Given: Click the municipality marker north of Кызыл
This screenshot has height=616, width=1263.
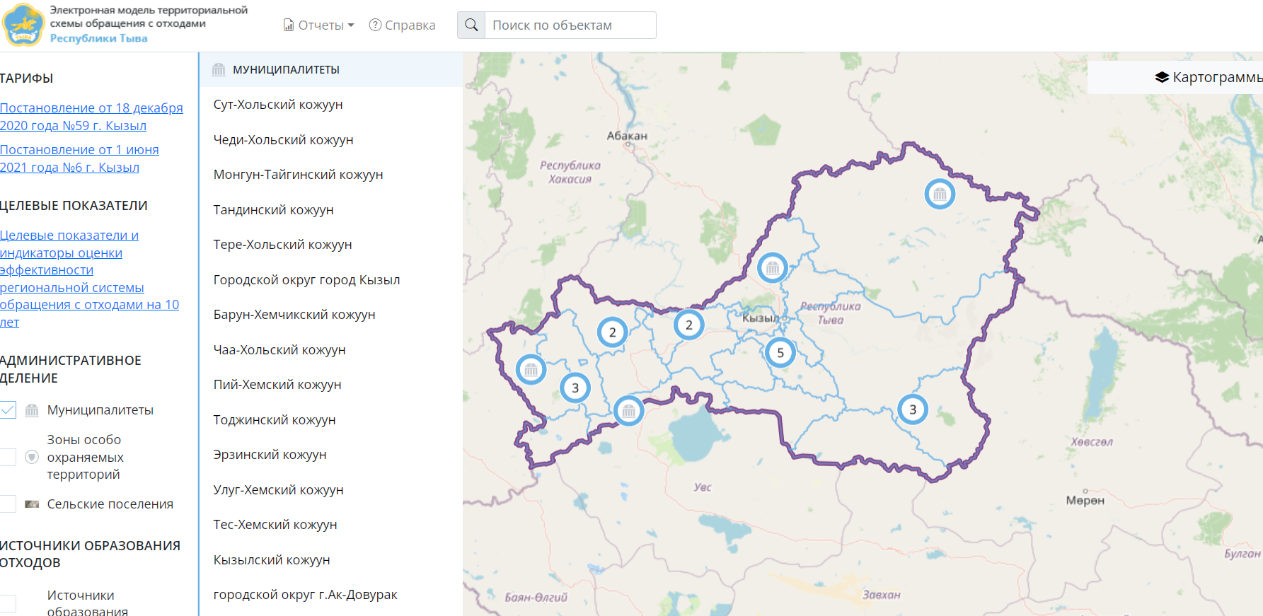Looking at the screenshot, I should (772, 268).
